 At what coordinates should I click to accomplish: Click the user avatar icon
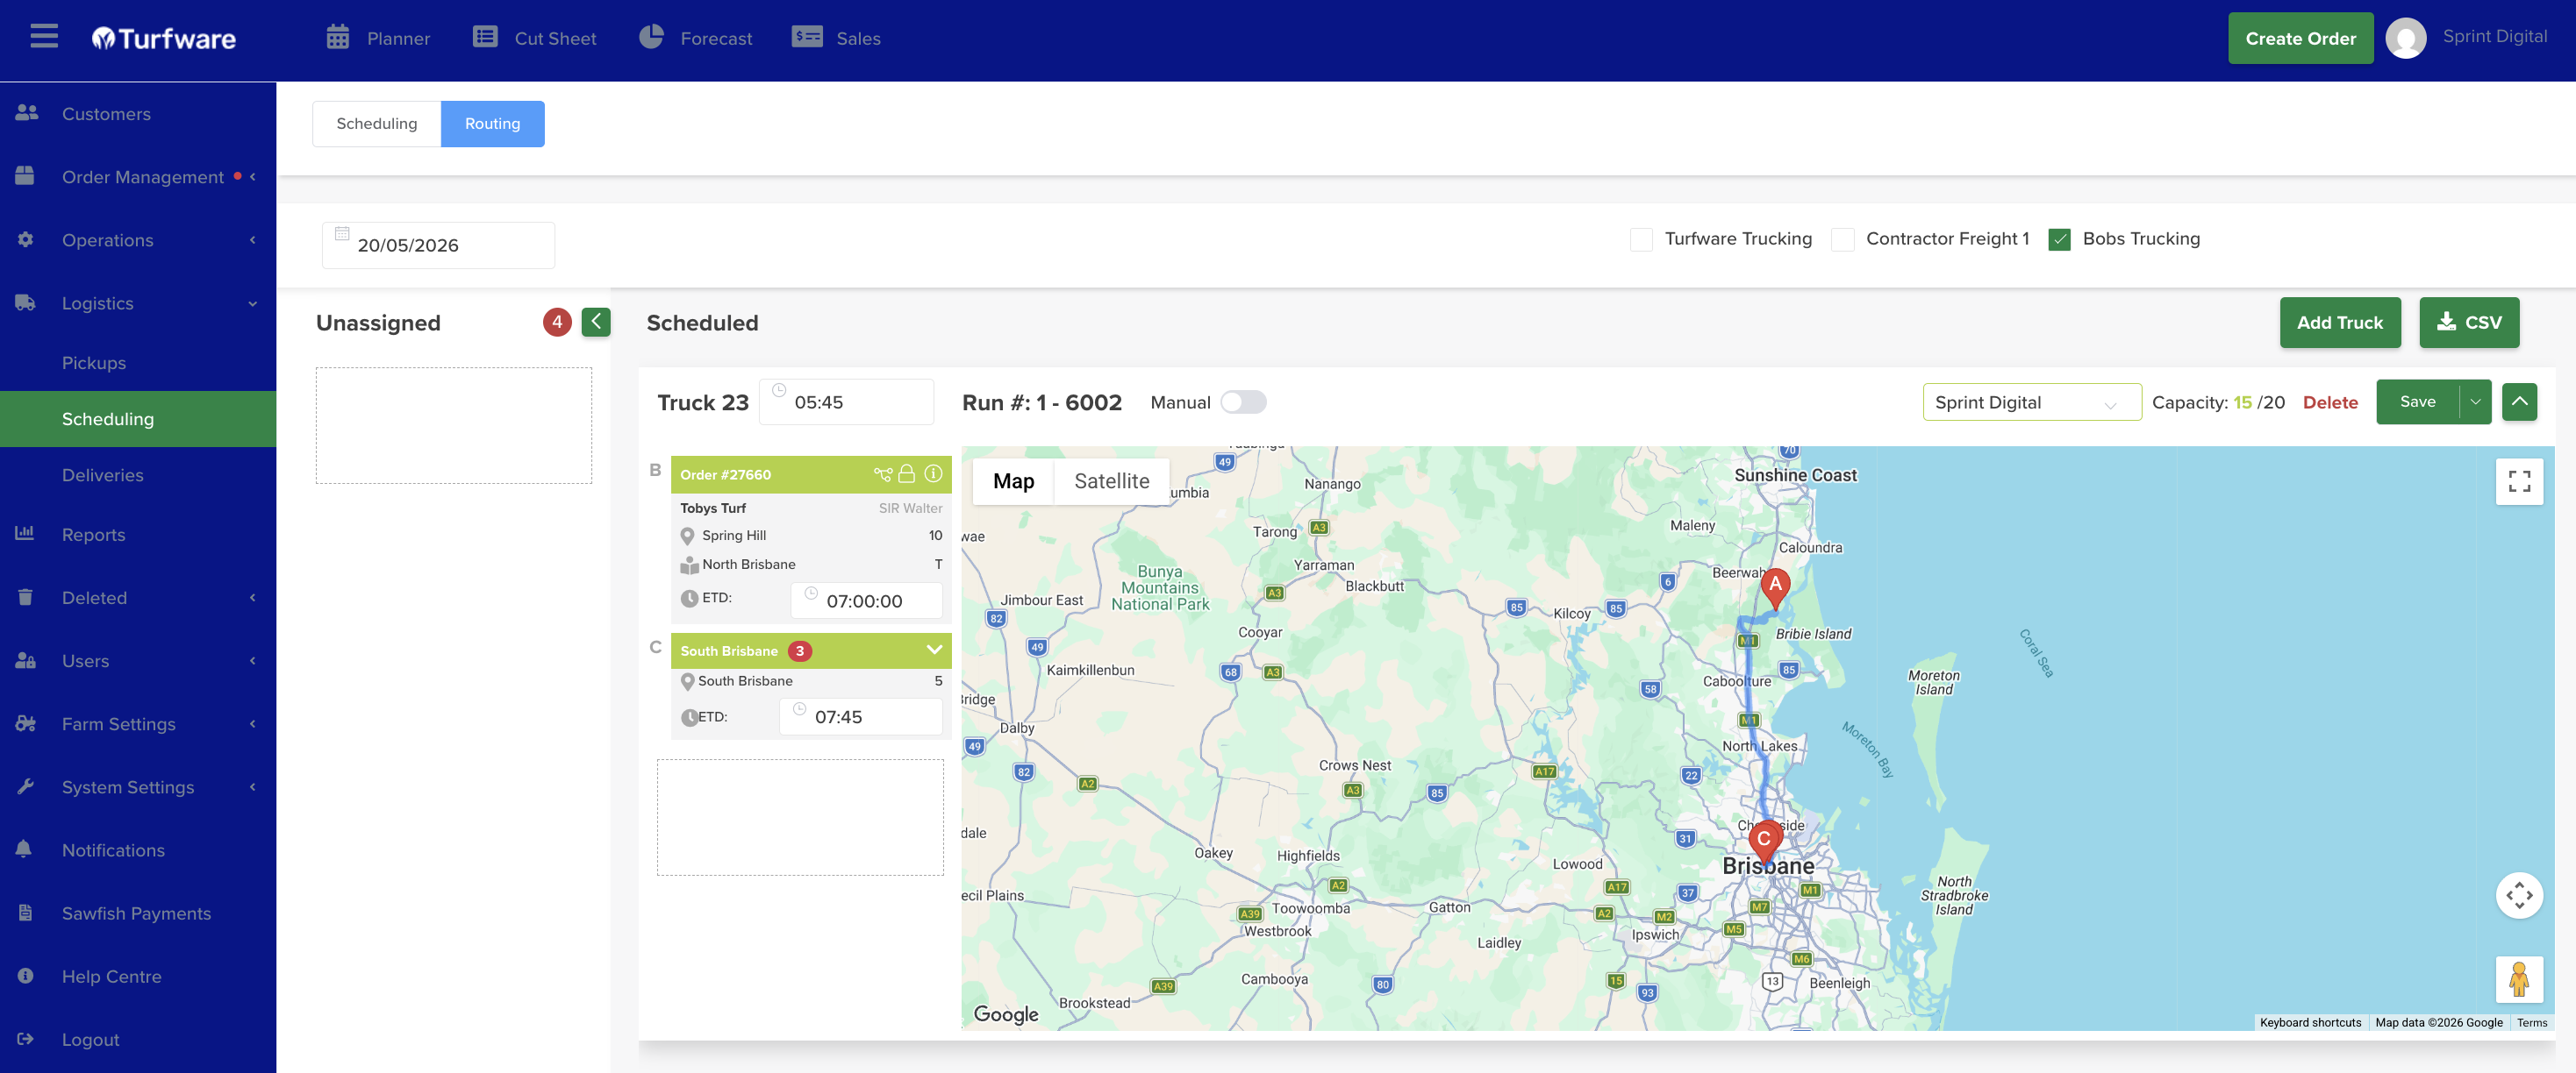pos(2406,38)
